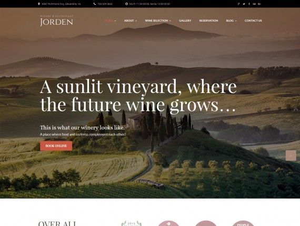Click the phone handset icon
Screen dimensions: 300x226
click(x=95, y=4)
